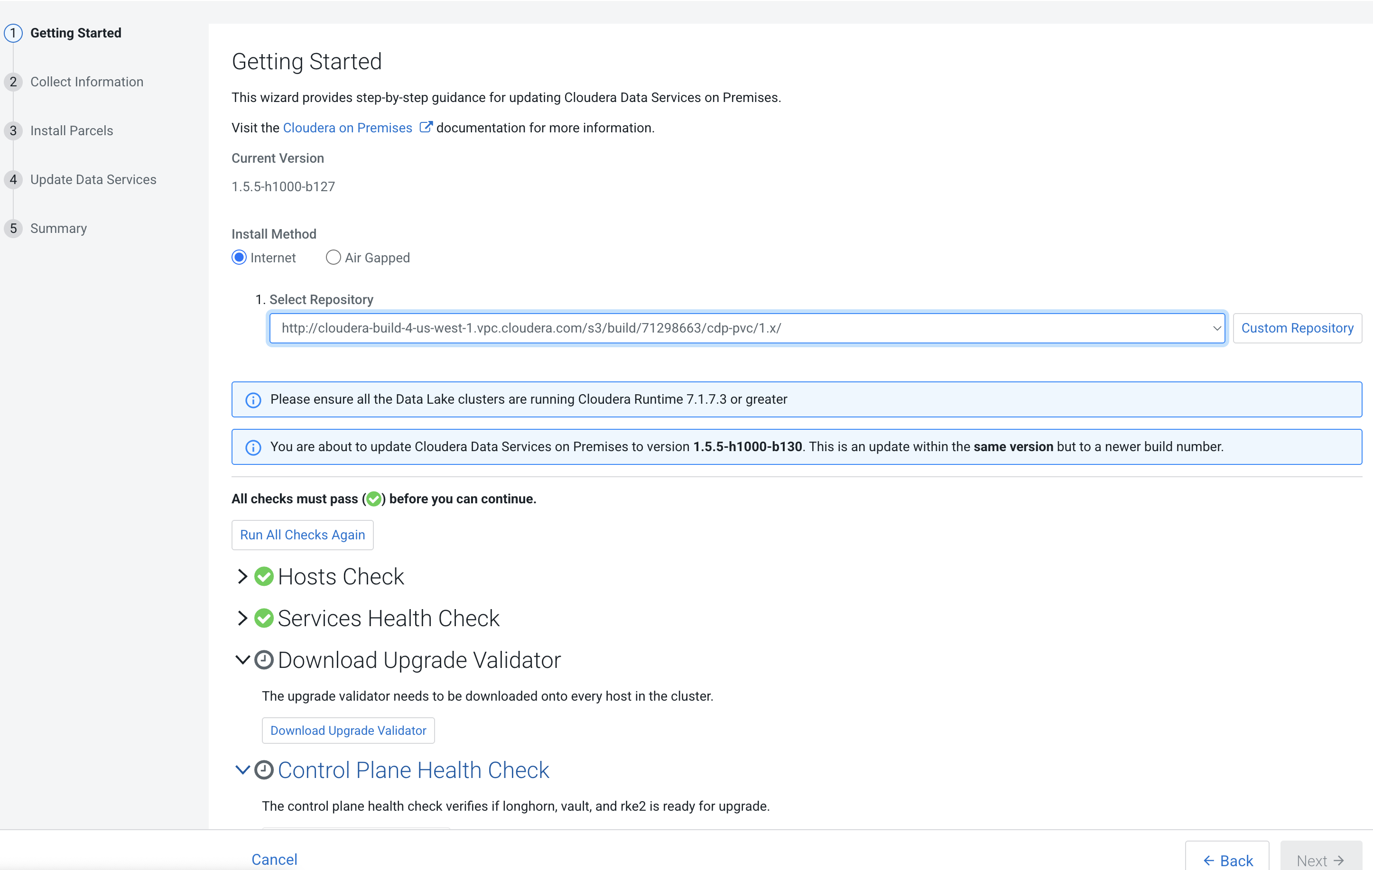Click the clock icon next to Download Upgrade Validator

[263, 660]
